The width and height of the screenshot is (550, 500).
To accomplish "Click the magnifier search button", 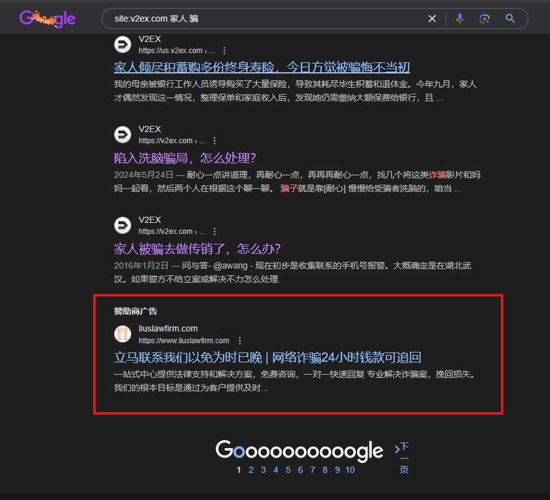I will coord(510,19).
